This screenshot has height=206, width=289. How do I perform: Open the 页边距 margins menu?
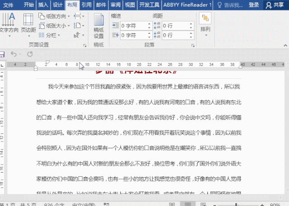pyautogui.click(x=28, y=24)
